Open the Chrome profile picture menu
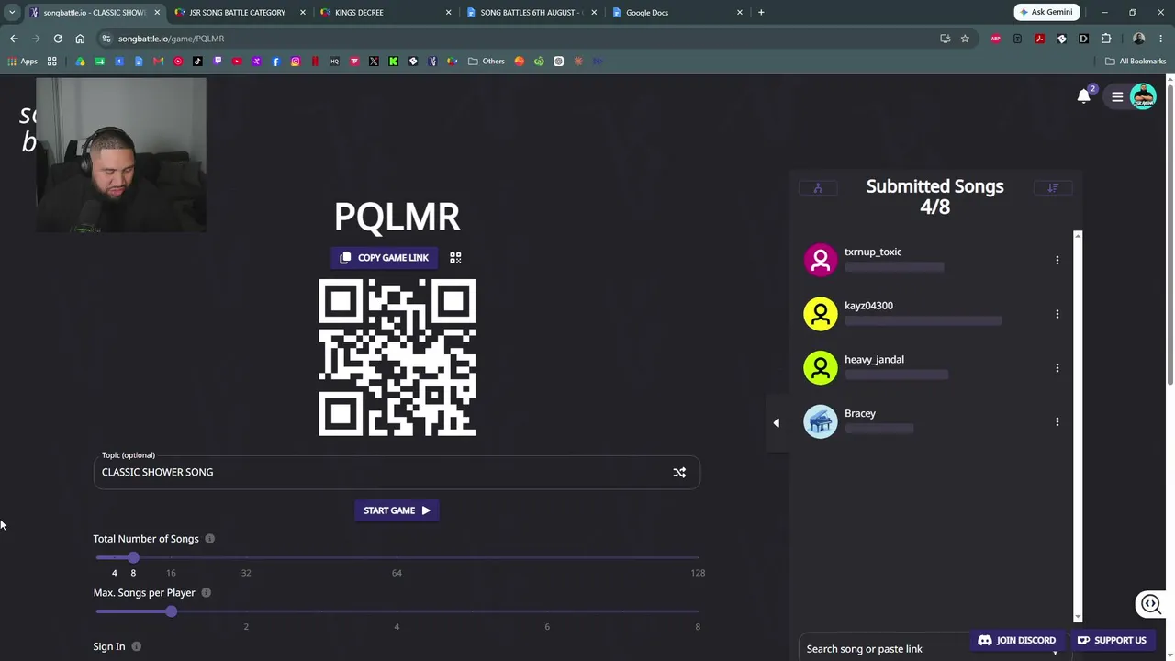Viewport: 1175px width, 661px height. pos(1138,39)
